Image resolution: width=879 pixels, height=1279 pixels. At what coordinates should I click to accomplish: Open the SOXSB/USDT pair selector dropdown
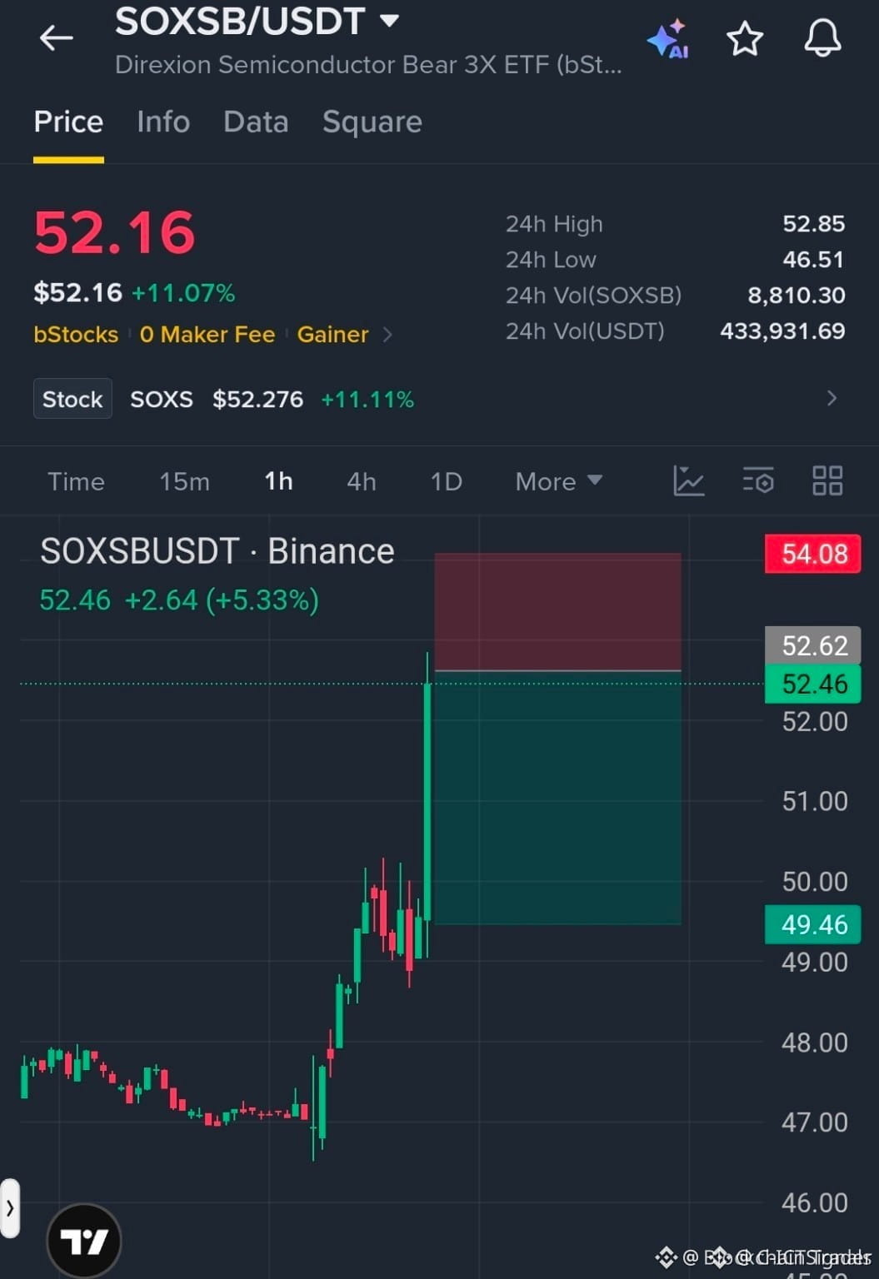[x=257, y=22]
